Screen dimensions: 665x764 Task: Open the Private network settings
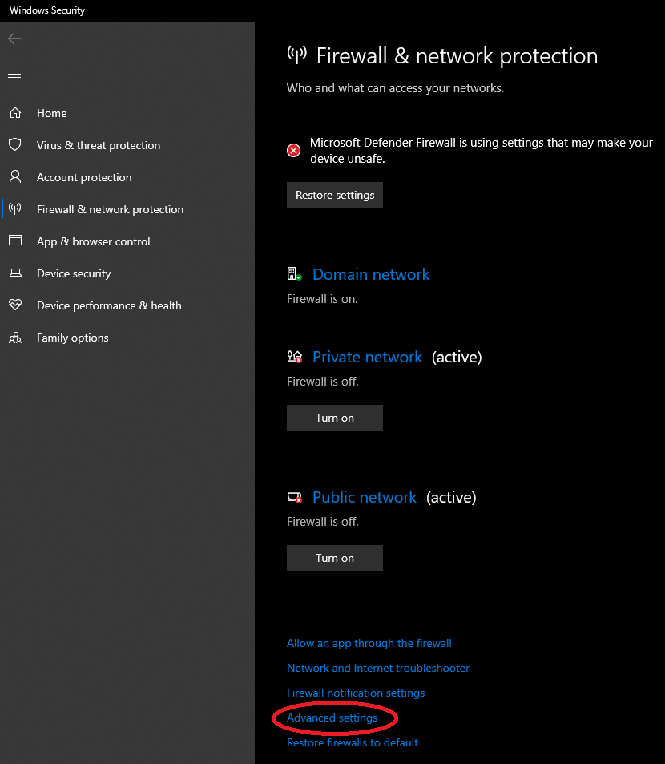367,358
